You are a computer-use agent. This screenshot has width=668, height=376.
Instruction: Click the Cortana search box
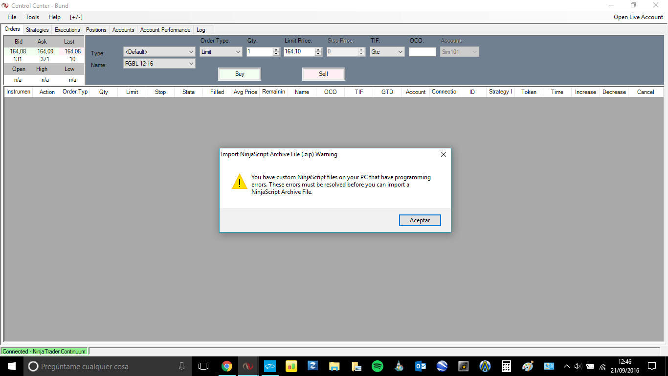coord(108,366)
